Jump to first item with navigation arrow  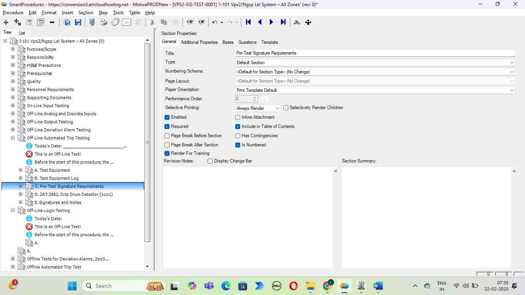pos(248,22)
